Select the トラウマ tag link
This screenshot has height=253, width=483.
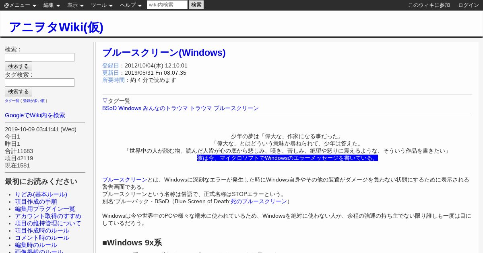(201, 108)
